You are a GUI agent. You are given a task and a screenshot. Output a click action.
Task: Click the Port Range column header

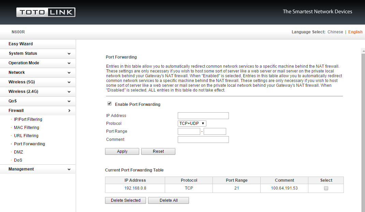236,180
